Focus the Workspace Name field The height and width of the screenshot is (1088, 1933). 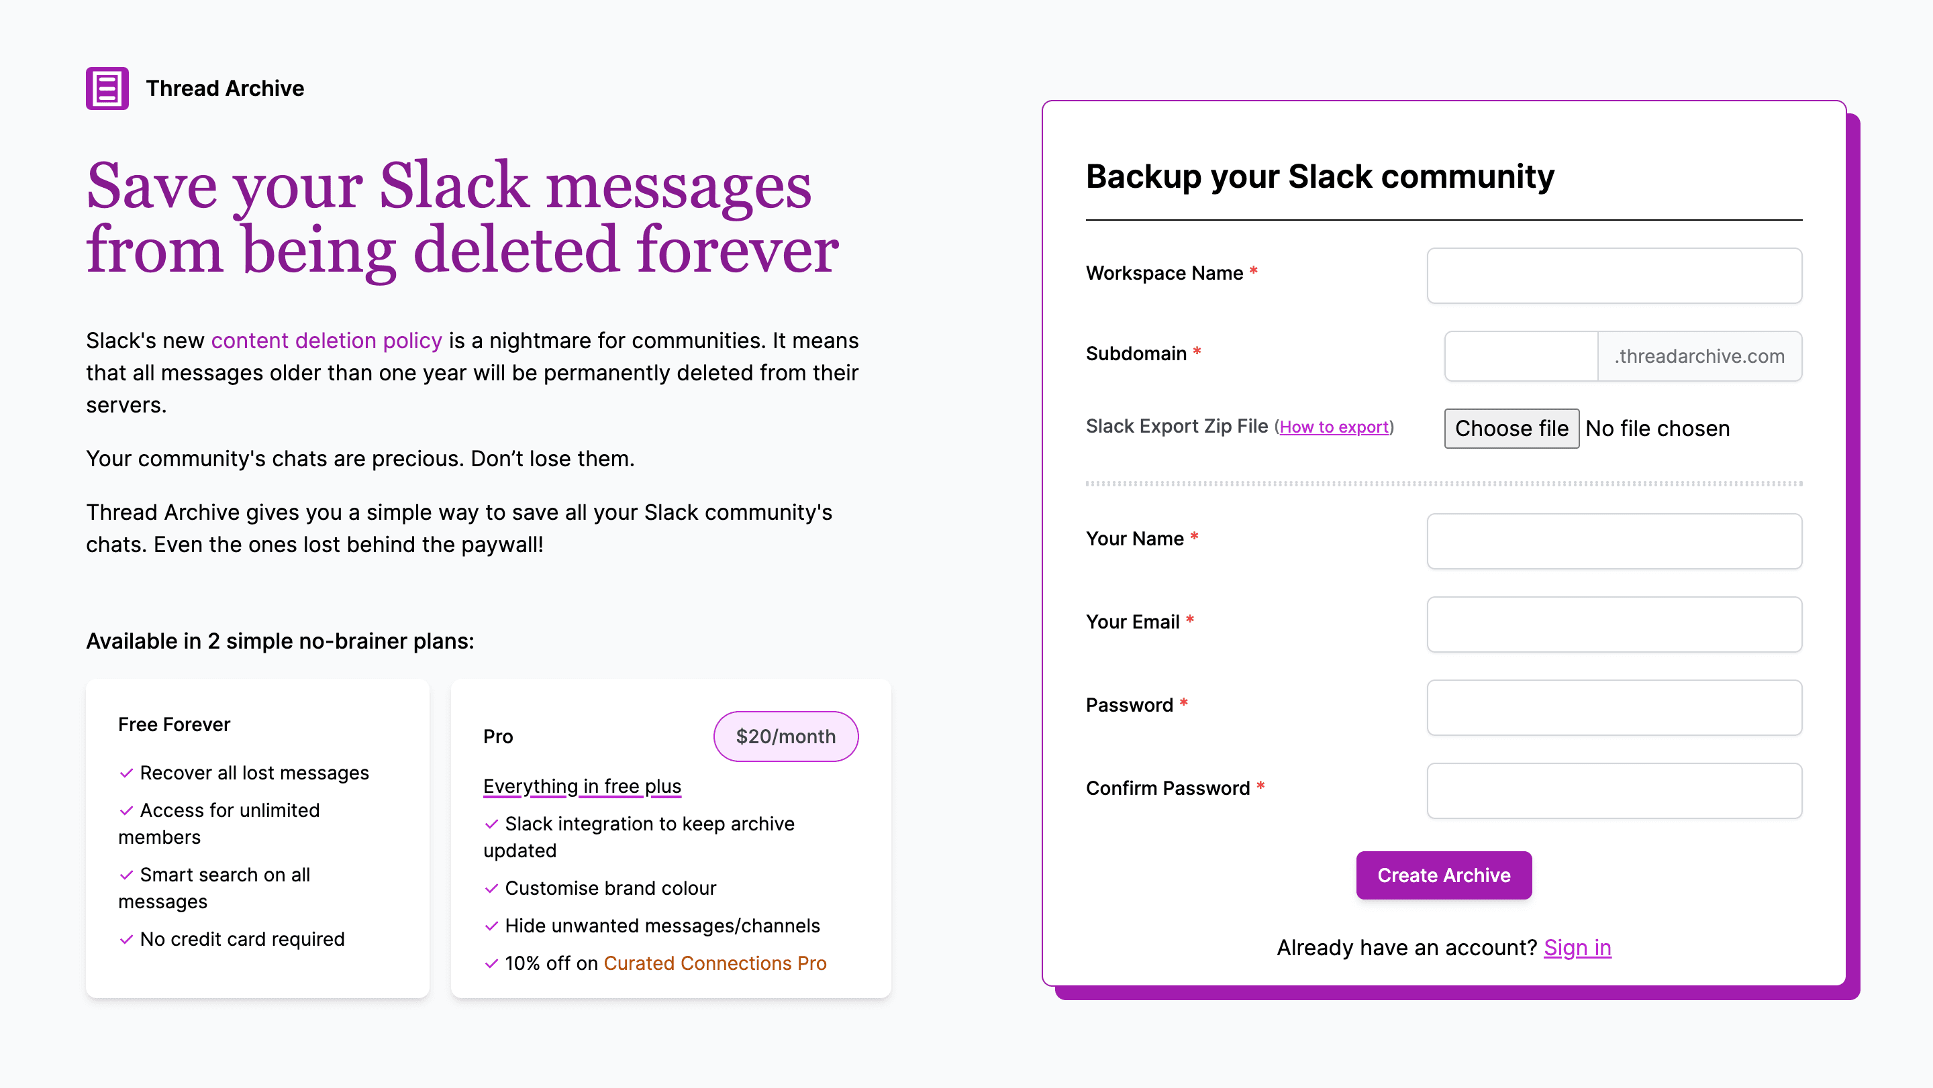coord(1614,275)
